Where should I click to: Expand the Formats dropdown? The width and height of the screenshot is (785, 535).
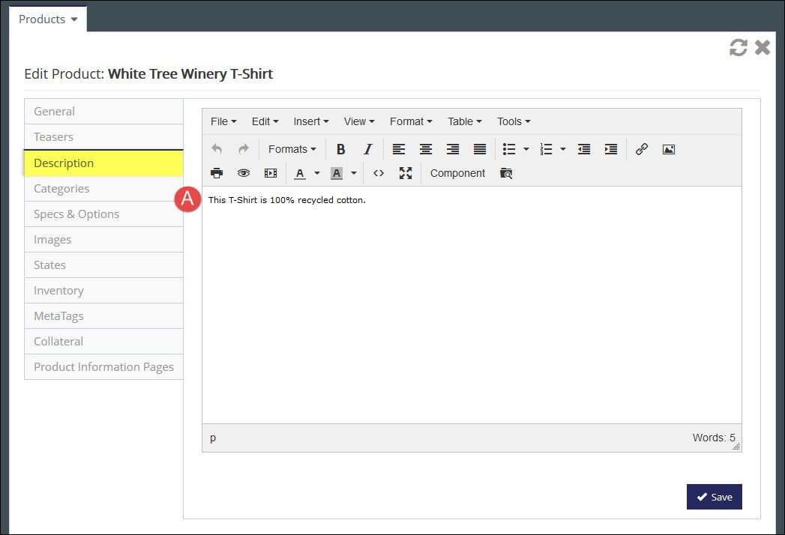click(x=292, y=149)
